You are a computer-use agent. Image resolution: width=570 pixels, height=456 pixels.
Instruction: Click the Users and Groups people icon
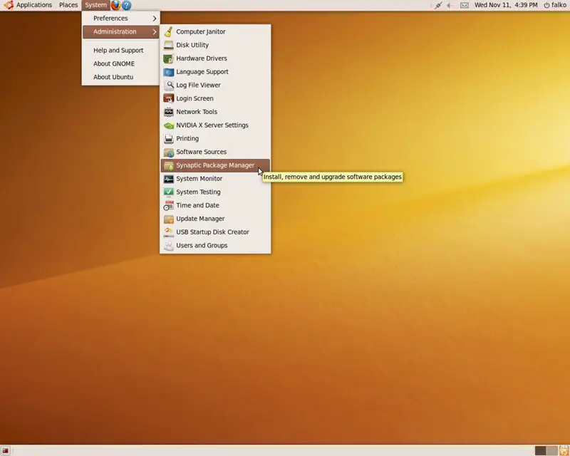pyautogui.click(x=168, y=246)
